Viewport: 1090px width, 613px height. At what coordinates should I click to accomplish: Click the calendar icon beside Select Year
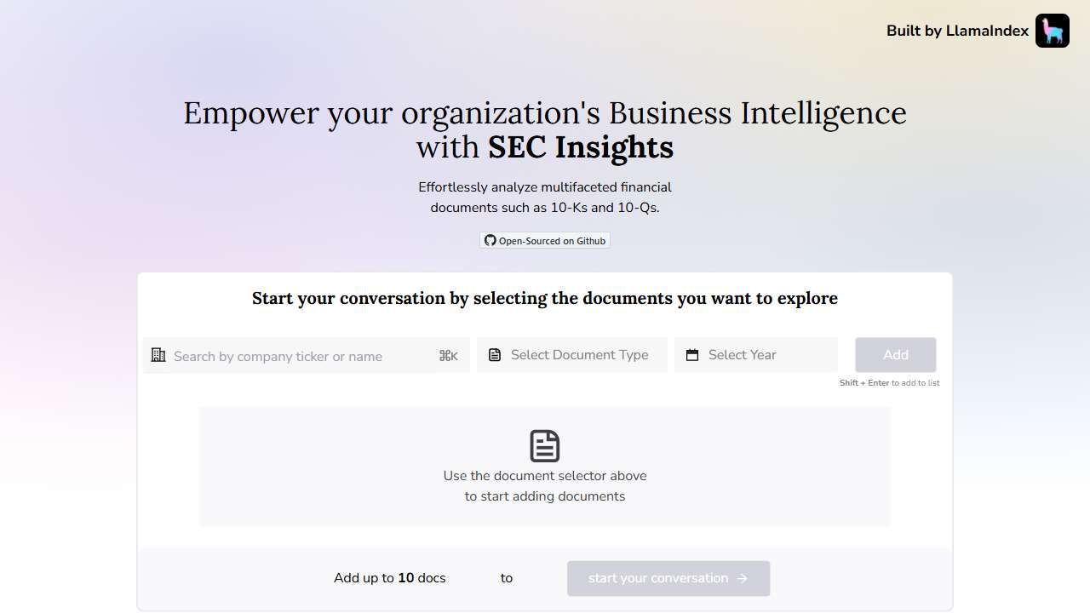(x=692, y=355)
